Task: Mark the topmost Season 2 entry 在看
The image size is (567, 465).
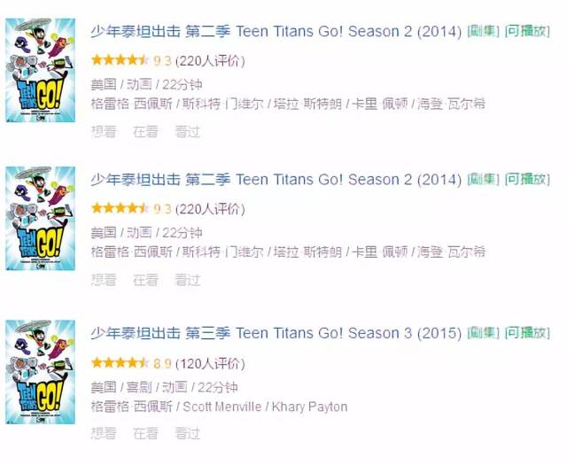Action: pos(145,131)
